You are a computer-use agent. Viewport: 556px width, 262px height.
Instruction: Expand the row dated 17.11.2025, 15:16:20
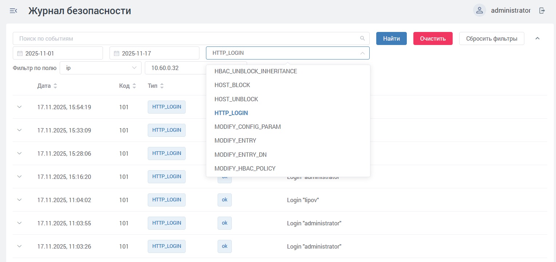tap(20, 177)
